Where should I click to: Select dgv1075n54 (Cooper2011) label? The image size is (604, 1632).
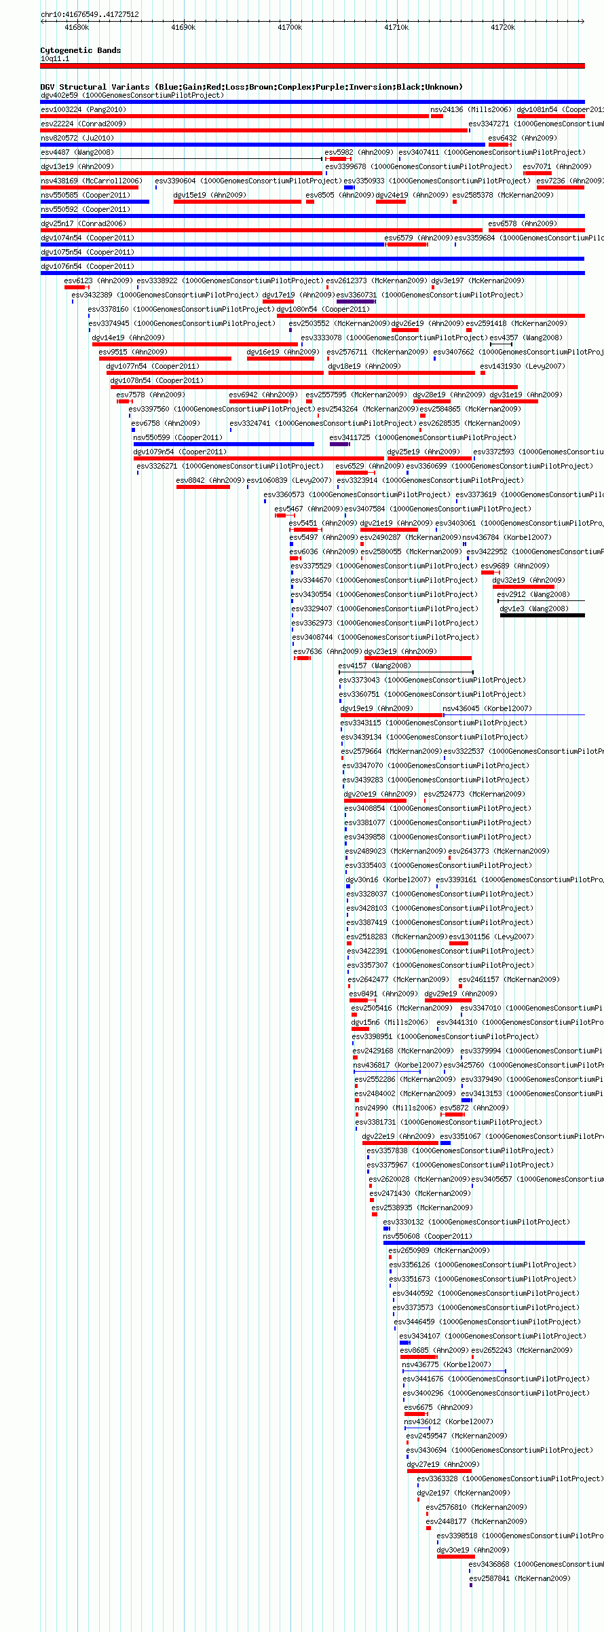[x=88, y=252]
